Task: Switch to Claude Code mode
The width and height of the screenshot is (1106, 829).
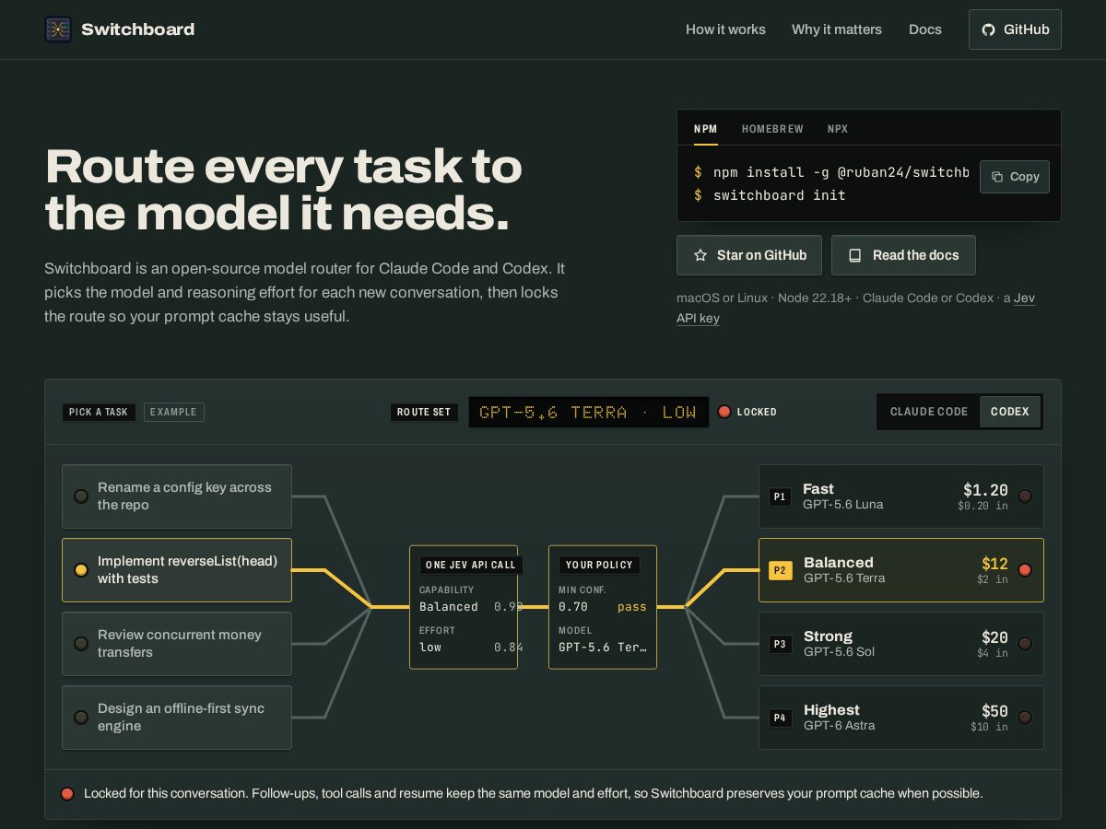Action: (x=929, y=412)
